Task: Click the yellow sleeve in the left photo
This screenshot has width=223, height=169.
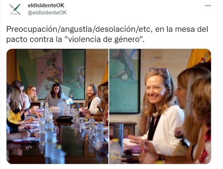Action: (14, 117)
